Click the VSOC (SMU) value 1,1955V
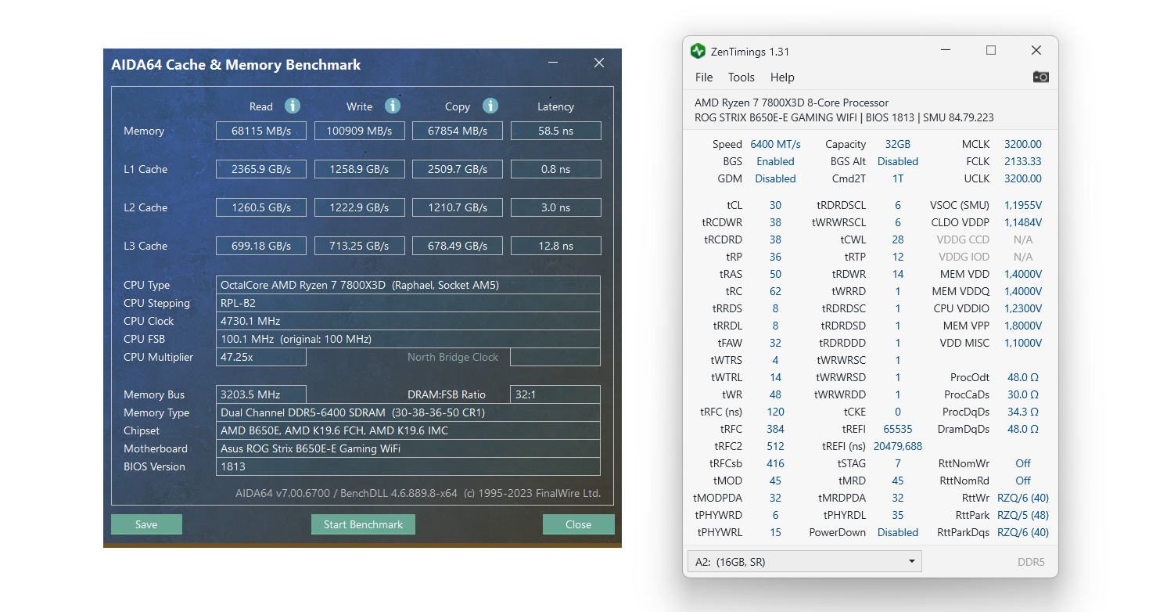 tap(1023, 205)
